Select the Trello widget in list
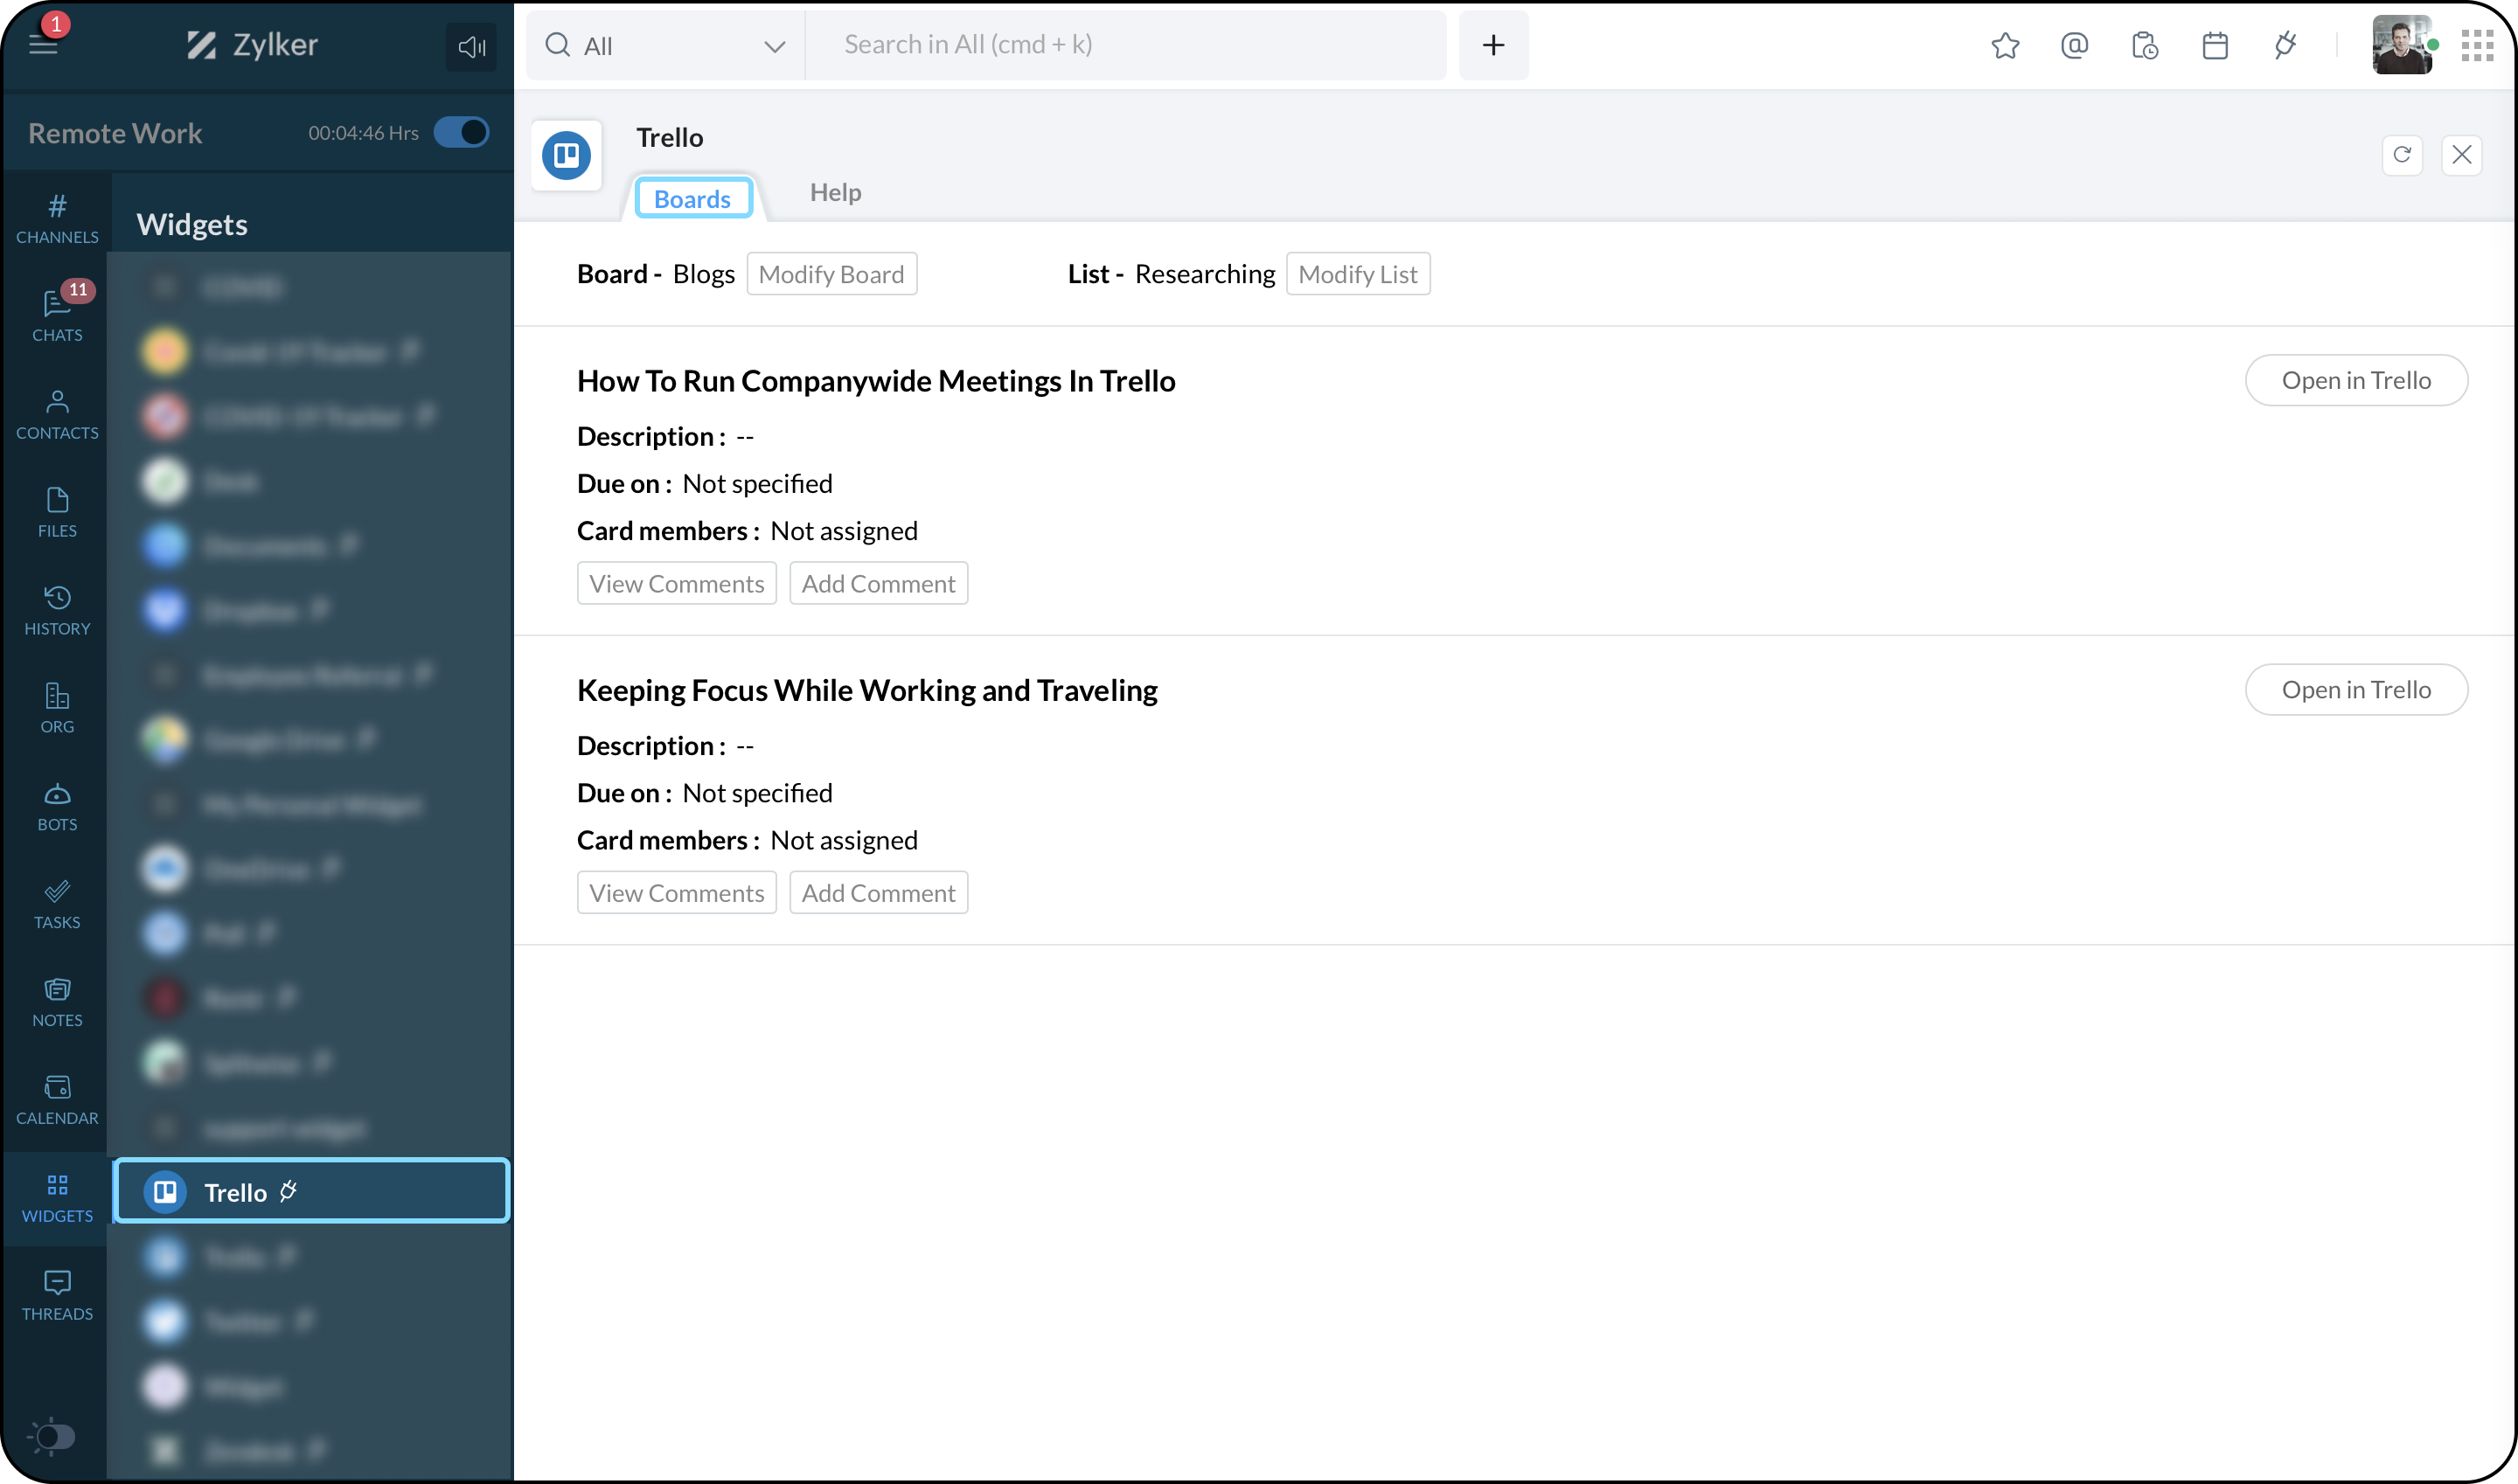Screen dimensions: 2518x1484 click(x=312, y=1191)
